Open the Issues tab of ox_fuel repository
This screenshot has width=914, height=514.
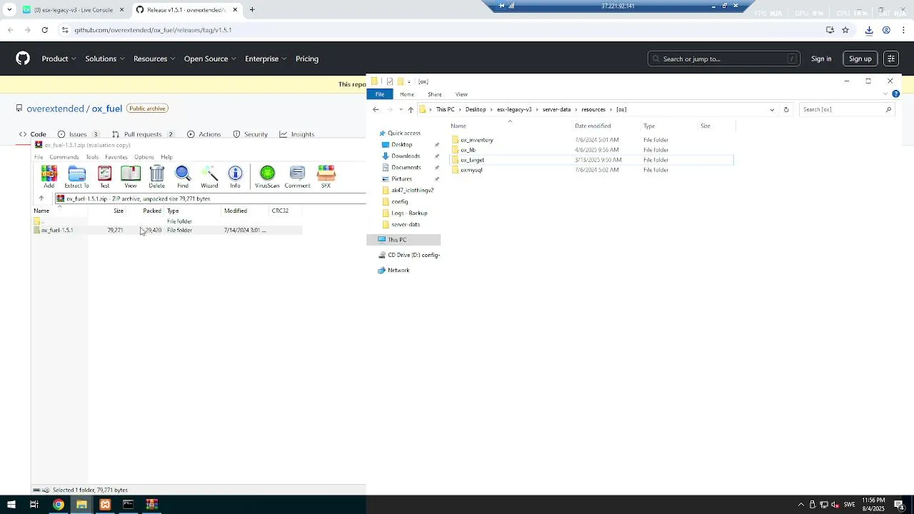(x=78, y=134)
